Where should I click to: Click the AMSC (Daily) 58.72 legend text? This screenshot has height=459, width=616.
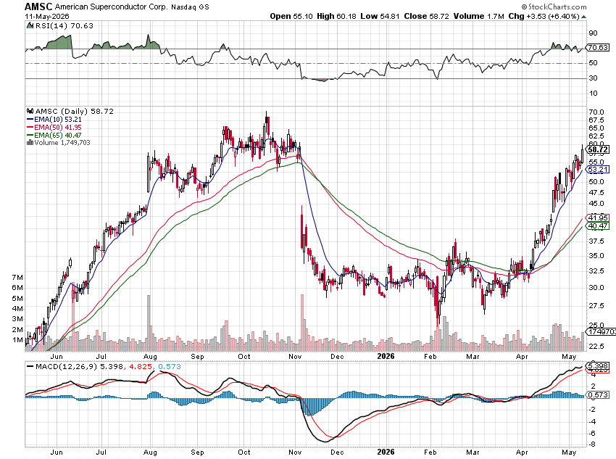(x=74, y=111)
